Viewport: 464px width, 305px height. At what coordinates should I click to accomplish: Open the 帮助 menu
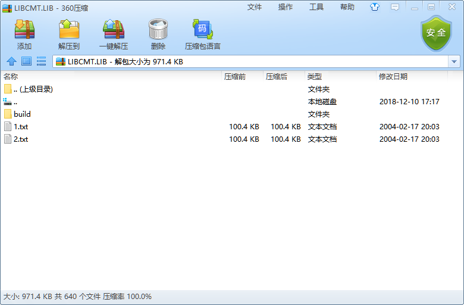click(347, 7)
